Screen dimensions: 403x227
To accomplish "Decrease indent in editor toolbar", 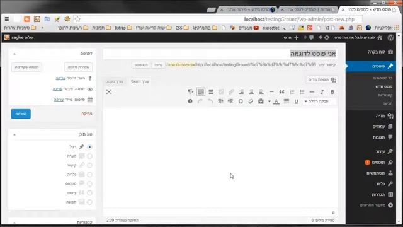I will tap(230, 102).
